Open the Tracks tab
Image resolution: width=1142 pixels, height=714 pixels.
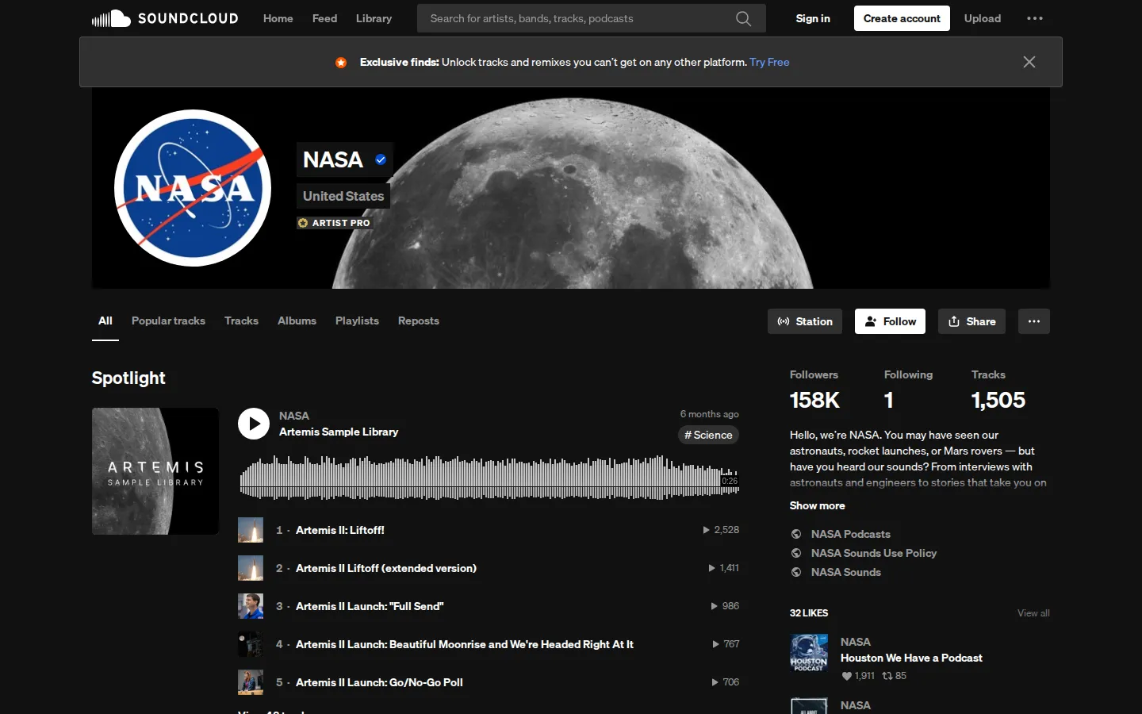click(241, 321)
